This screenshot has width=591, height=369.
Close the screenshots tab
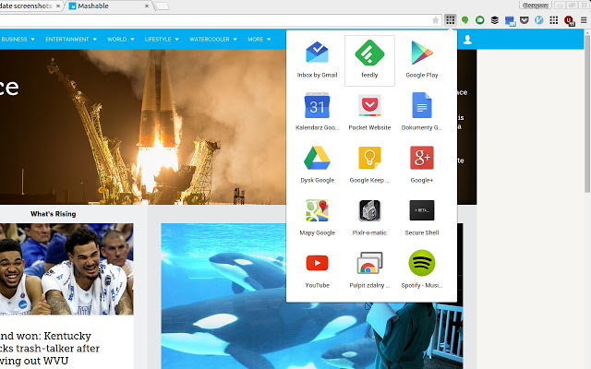tap(58, 6)
